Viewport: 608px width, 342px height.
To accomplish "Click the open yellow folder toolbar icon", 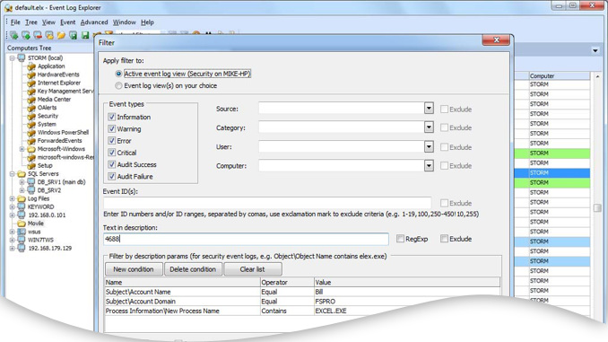I will click(x=61, y=35).
